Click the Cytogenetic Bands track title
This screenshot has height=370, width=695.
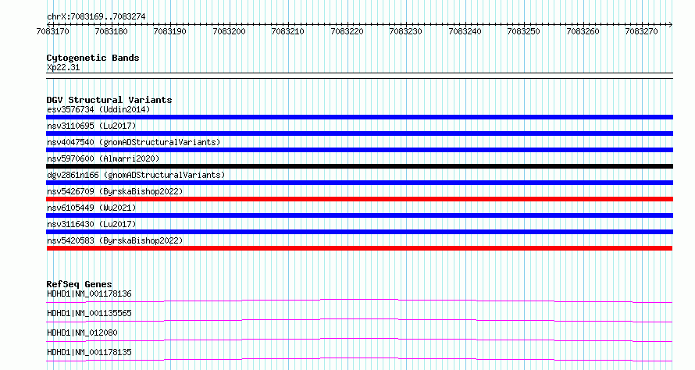93,58
